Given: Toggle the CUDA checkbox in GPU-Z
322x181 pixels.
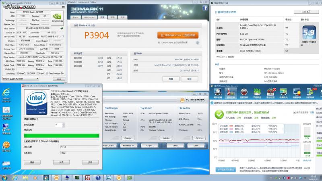Looking at the screenshot, I should point(29,74).
